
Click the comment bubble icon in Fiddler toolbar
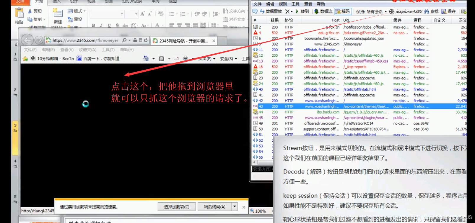pos(255,11)
